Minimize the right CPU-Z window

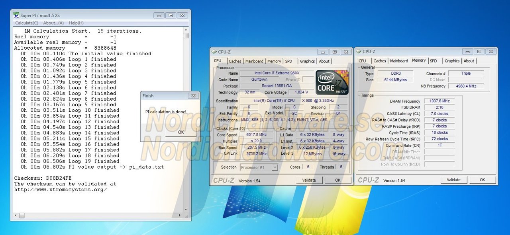468,52
